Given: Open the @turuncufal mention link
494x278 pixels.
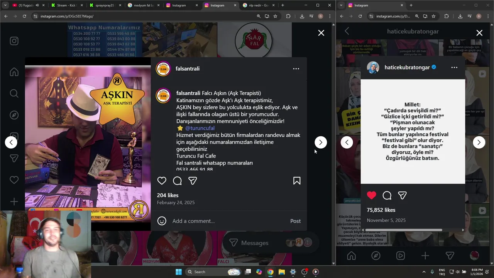Looking at the screenshot, I should [x=200, y=128].
